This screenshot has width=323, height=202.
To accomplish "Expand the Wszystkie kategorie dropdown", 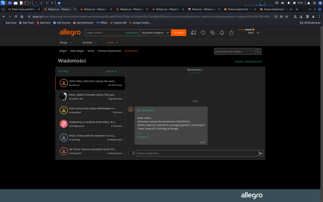I will (x=155, y=33).
